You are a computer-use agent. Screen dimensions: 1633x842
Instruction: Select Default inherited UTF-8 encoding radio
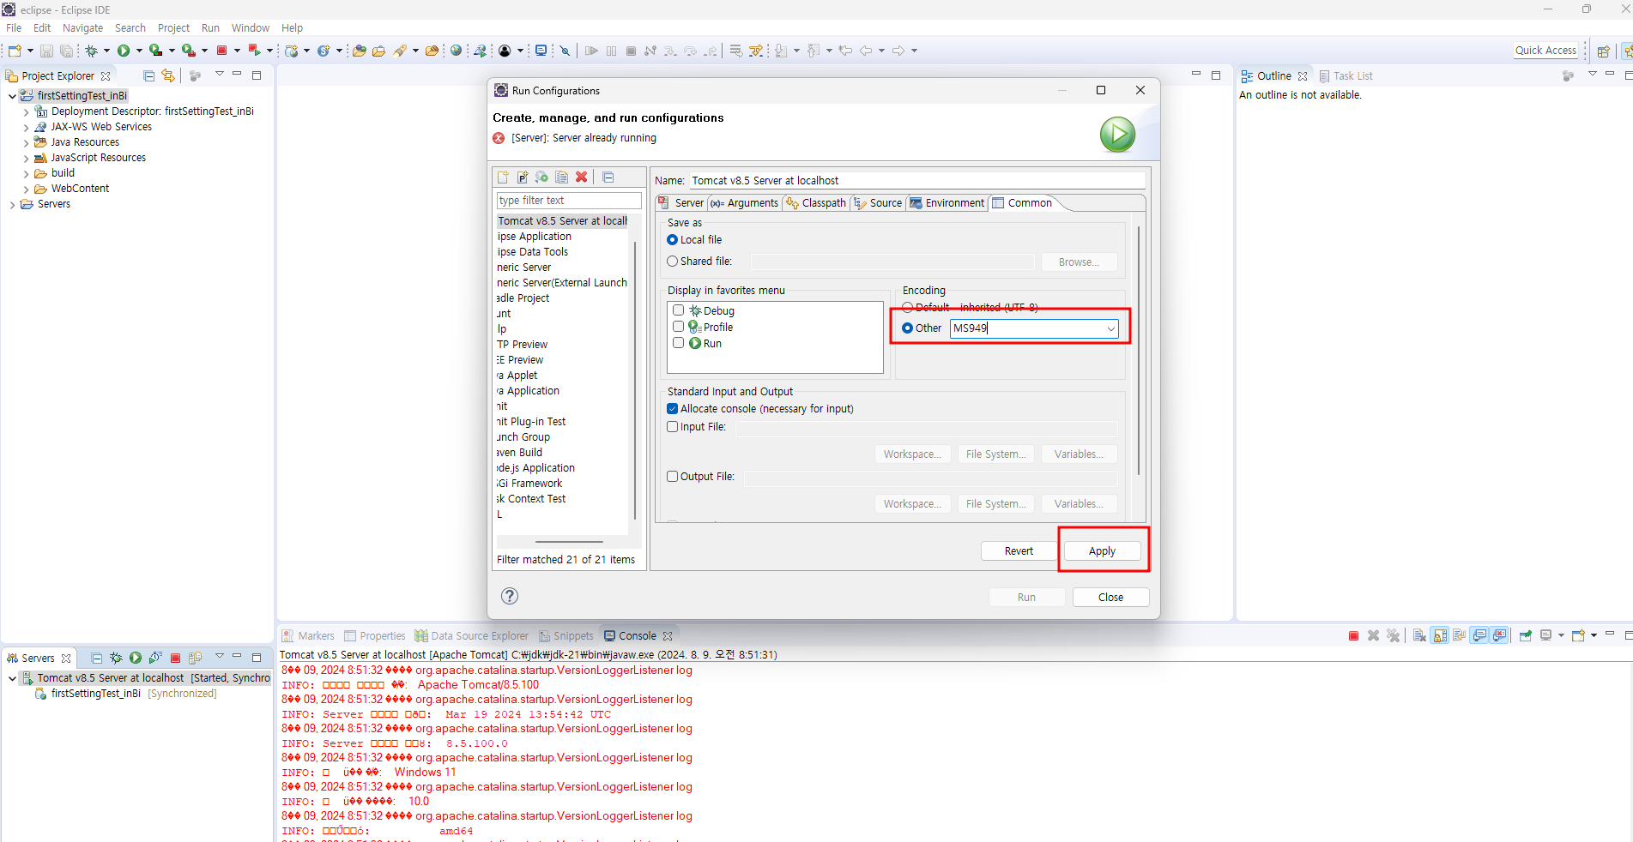coord(907,307)
